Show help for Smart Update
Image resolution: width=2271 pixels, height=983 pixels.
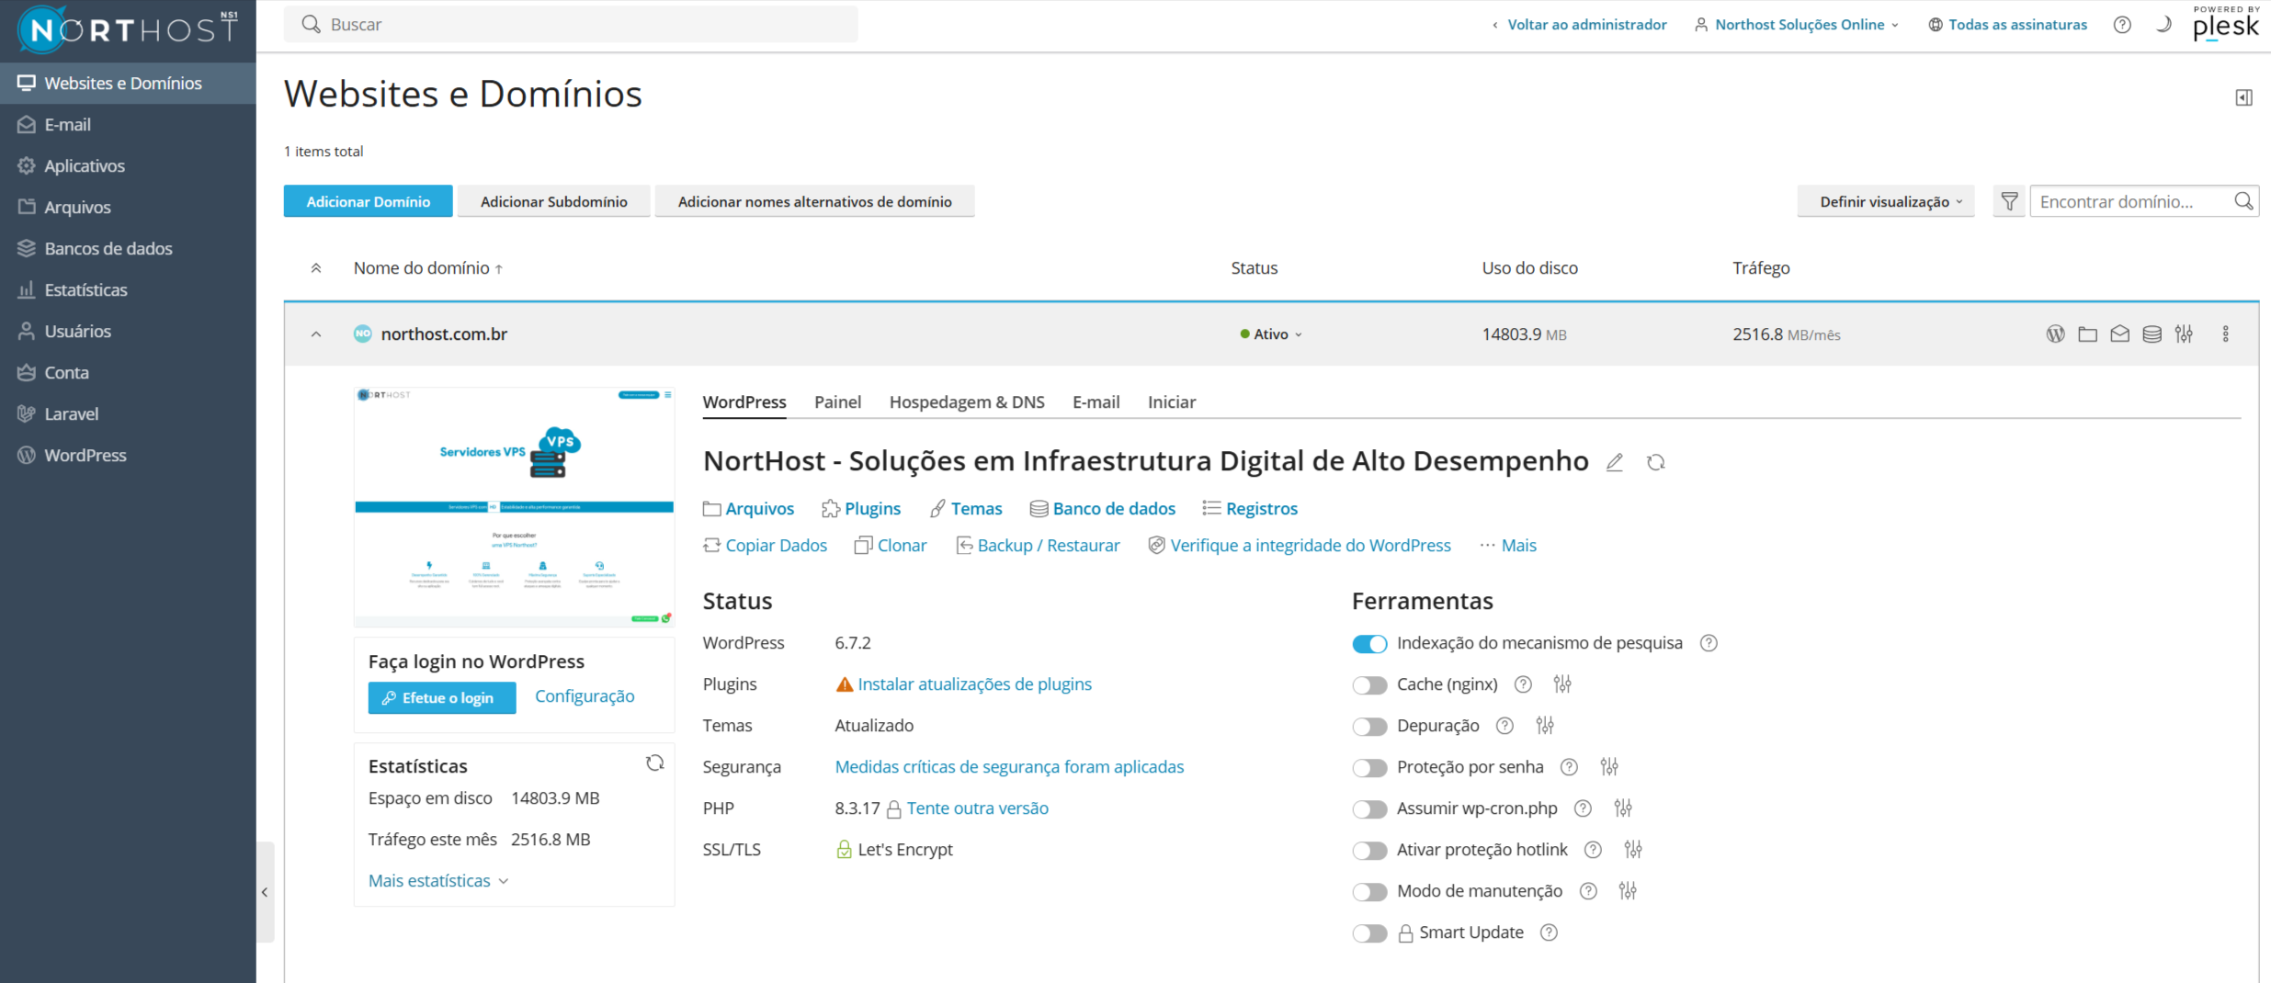coord(1548,932)
